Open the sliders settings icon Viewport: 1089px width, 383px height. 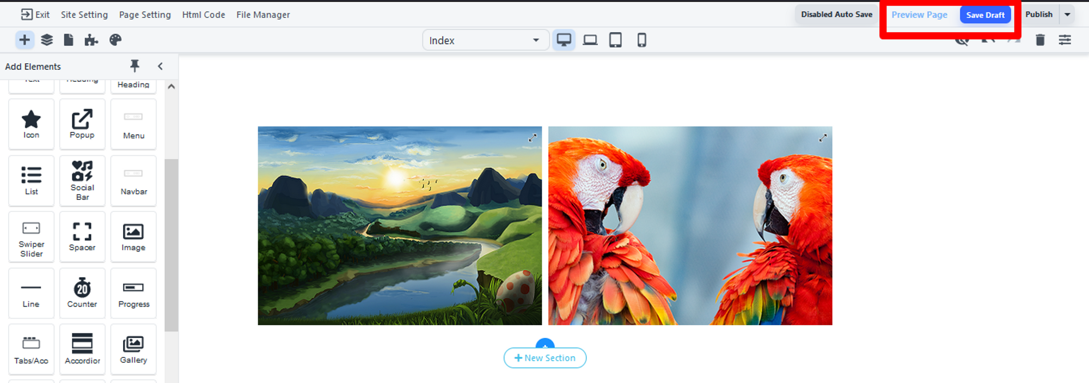point(1064,40)
